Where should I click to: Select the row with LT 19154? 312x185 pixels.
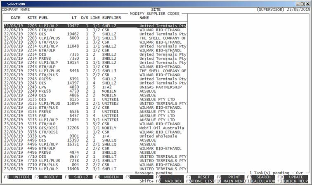click(x=95, y=63)
